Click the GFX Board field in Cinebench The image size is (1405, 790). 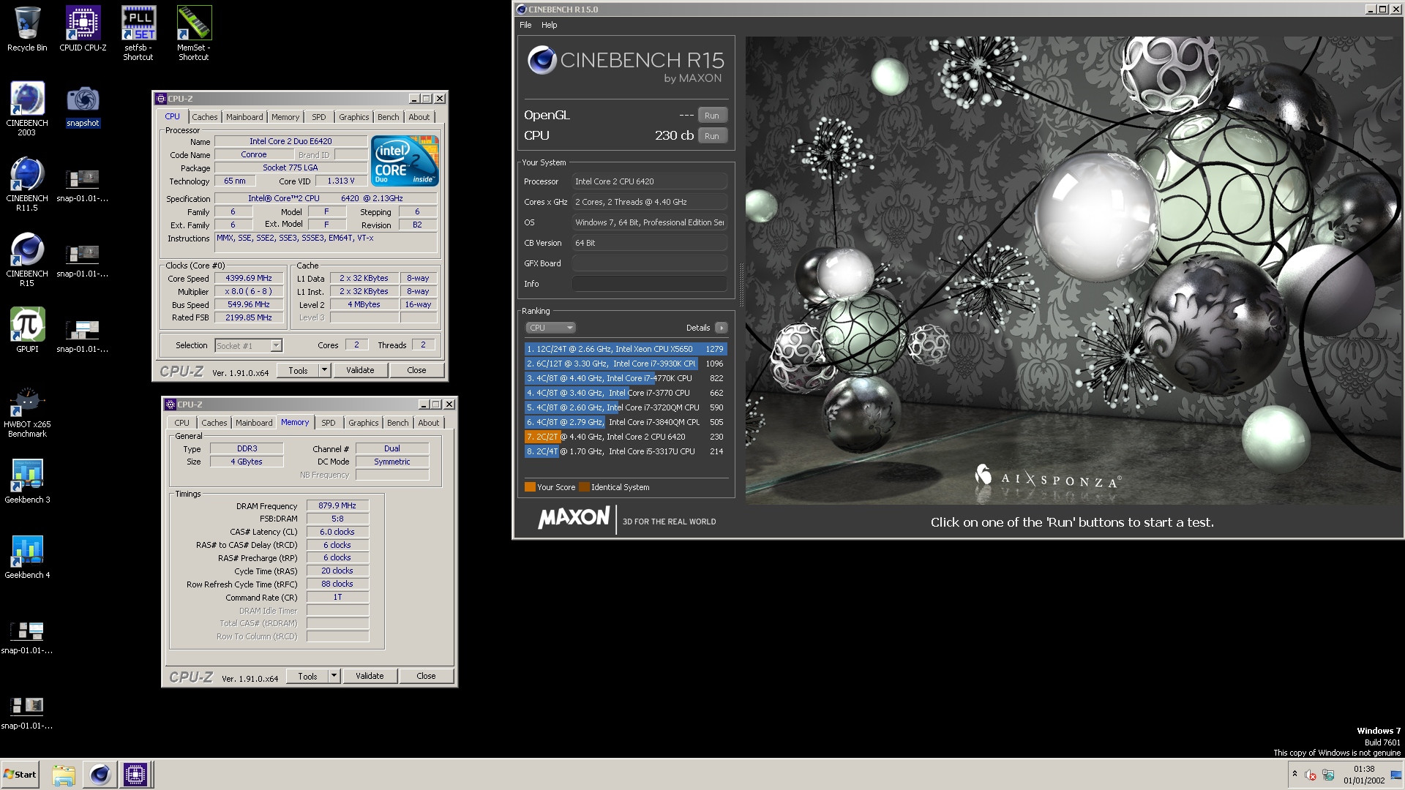click(649, 263)
